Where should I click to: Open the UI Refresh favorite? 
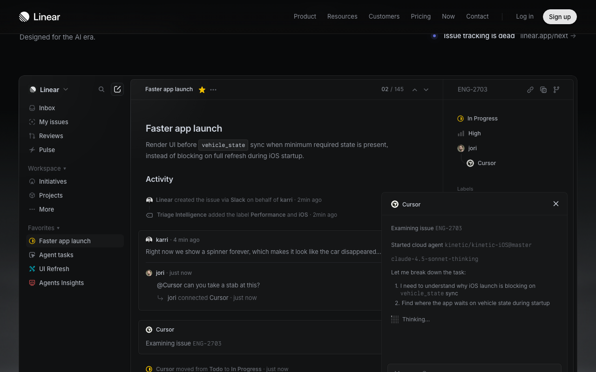point(74,269)
